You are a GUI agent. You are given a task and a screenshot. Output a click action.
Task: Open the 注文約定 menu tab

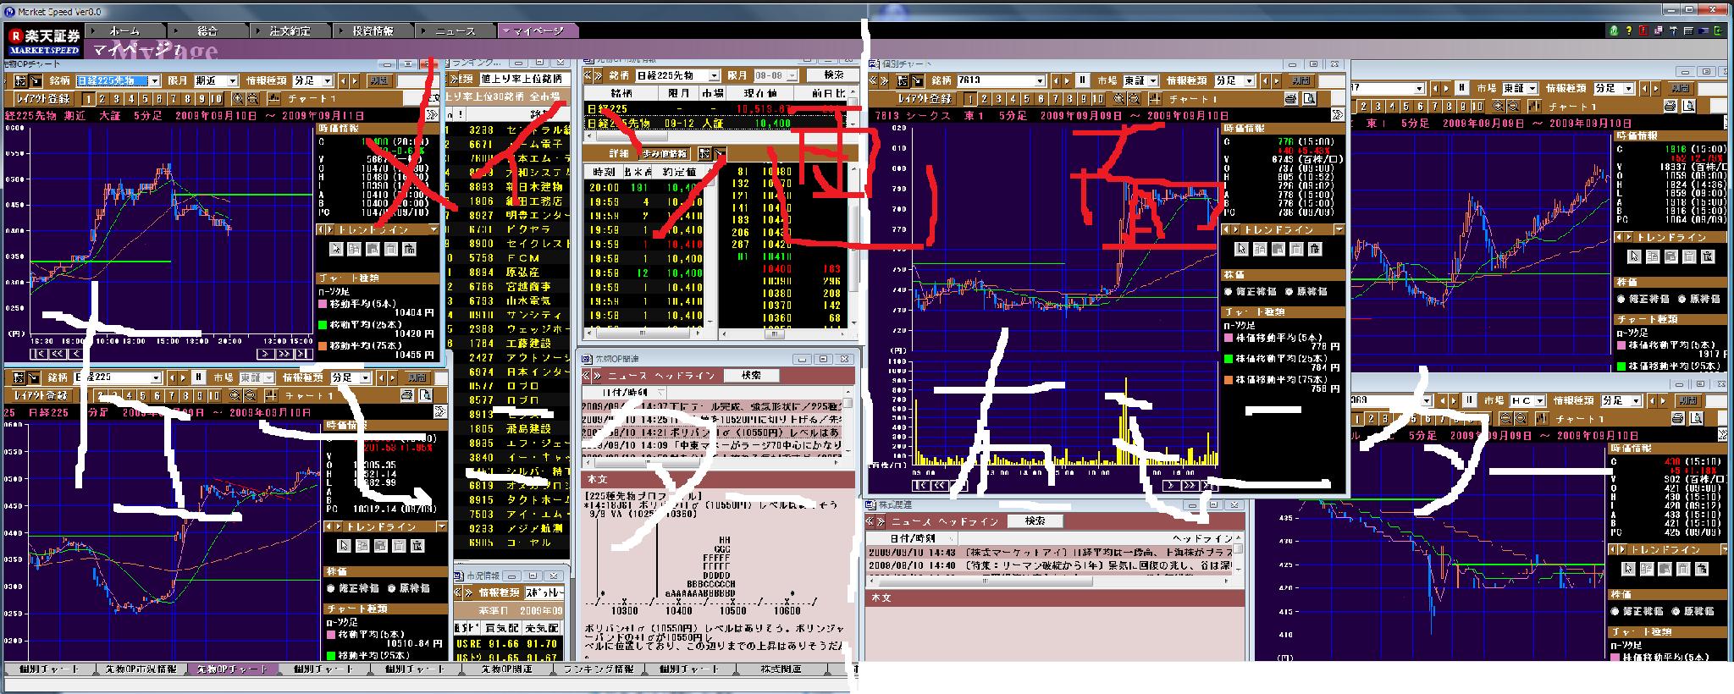tap(290, 31)
